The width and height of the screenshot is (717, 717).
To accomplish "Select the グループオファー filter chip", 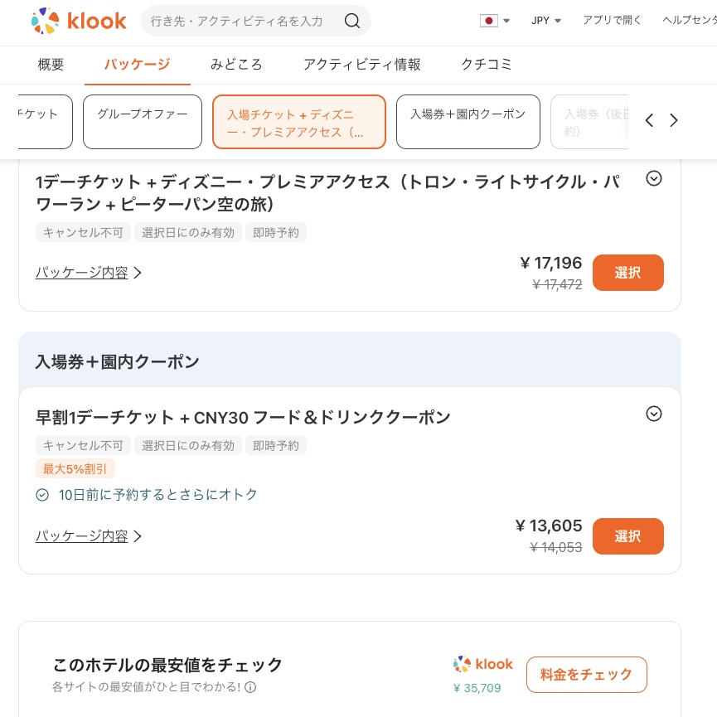I will pos(142,121).
